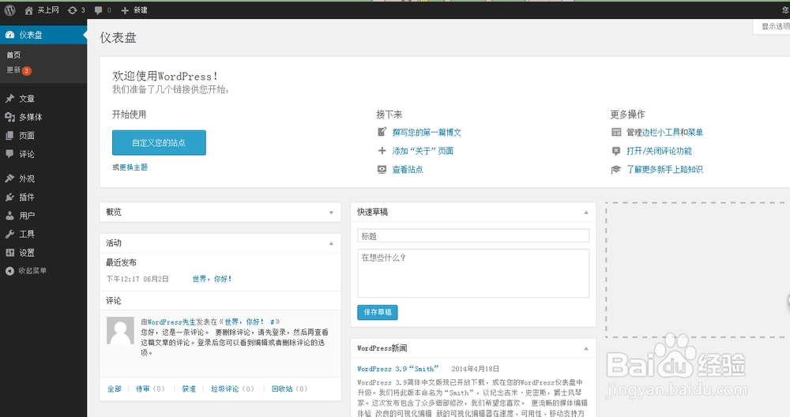Click the 收起菜单 collapse arrow icon

tap(9, 271)
